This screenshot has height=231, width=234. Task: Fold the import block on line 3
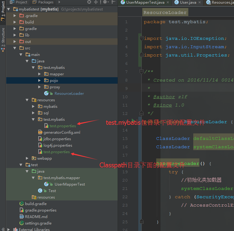[141, 38]
